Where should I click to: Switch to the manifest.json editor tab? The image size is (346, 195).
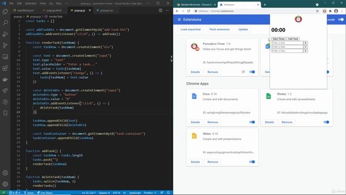24,10
